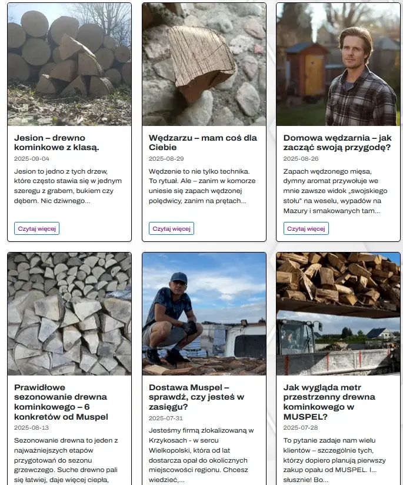Open 'Jak wygląda metr przestrzenny' article title
Screen dimensions: 403x485
(329, 402)
